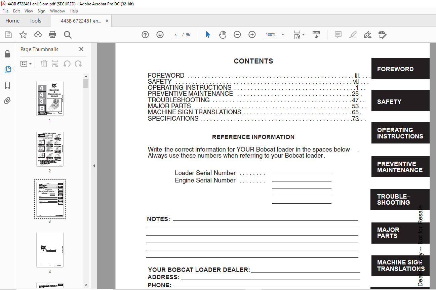
Task: Click the MACHINE SIGN TRANSLATIONS section tab
Action: (x=400, y=266)
